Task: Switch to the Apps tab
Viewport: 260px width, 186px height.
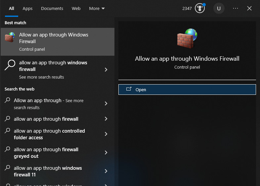Action: click(x=27, y=9)
